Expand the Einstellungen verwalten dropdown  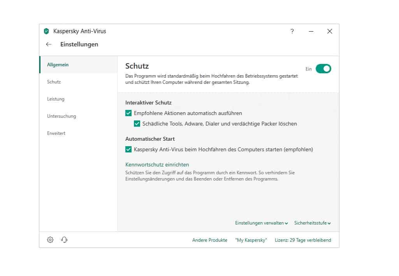(x=261, y=223)
